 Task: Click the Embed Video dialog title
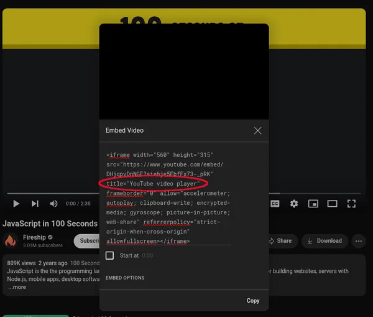coord(125,130)
